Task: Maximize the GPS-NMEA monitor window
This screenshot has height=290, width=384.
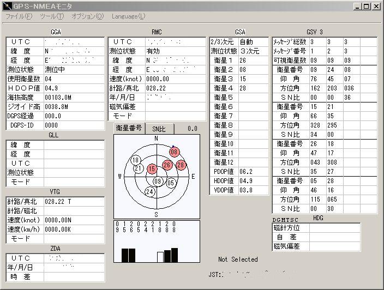Action: tap(367, 7)
